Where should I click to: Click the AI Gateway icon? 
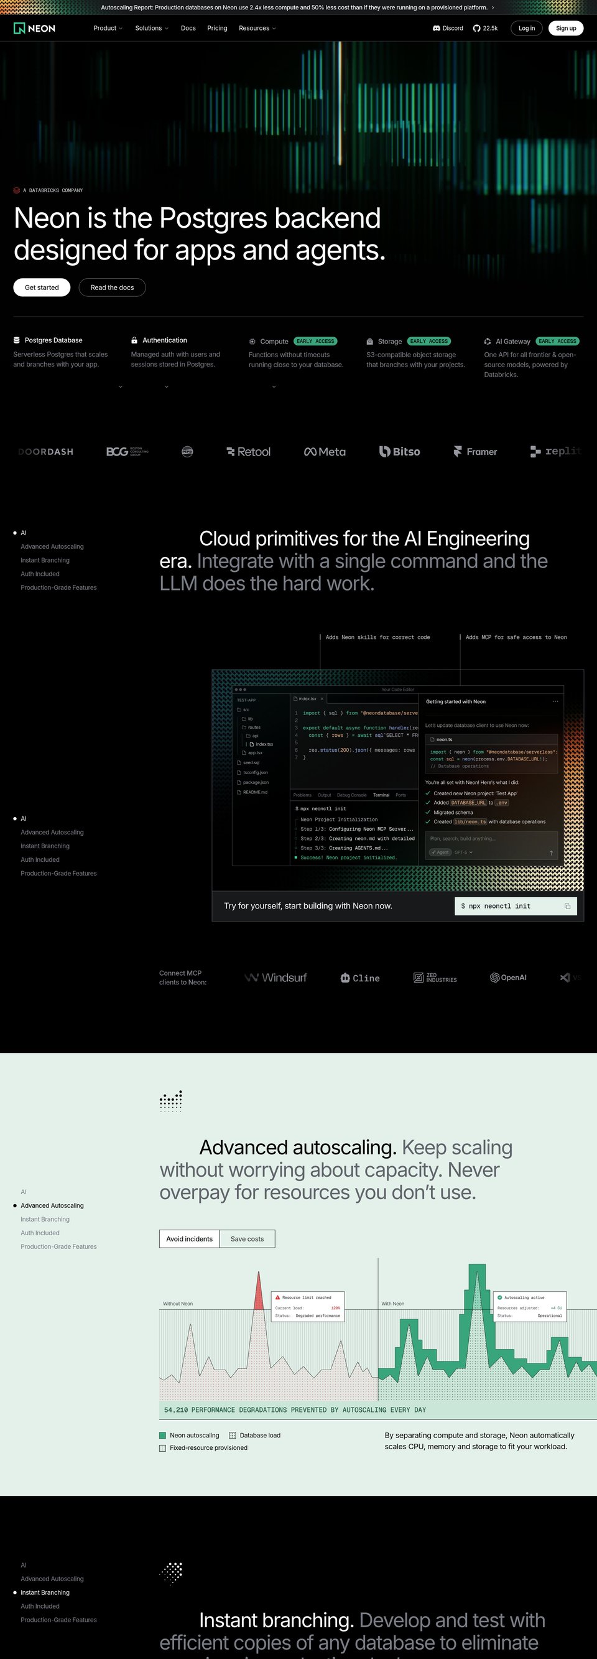[x=488, y=342]
